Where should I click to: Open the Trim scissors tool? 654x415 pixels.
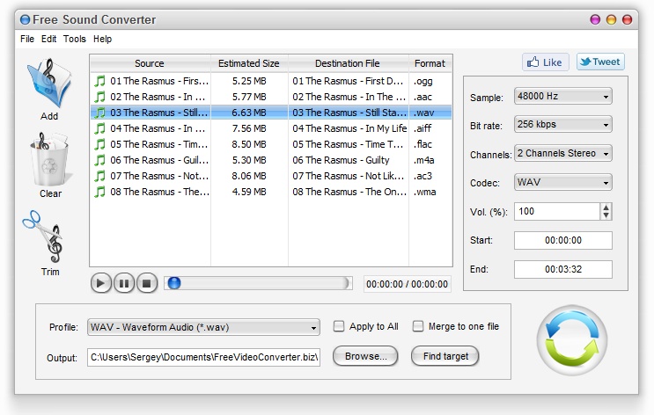43,237
